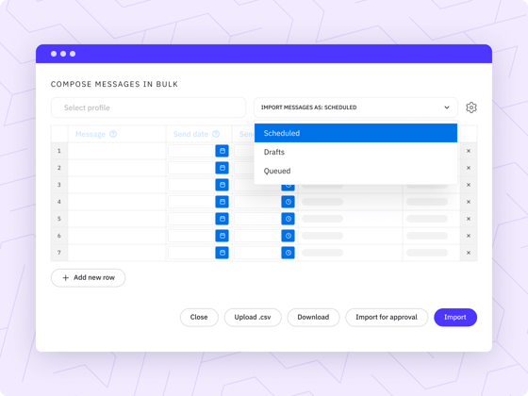528x396 pixels.
Task: Open calendar picker in row 2
Action: pyautogui.click(x=222, y=168)
